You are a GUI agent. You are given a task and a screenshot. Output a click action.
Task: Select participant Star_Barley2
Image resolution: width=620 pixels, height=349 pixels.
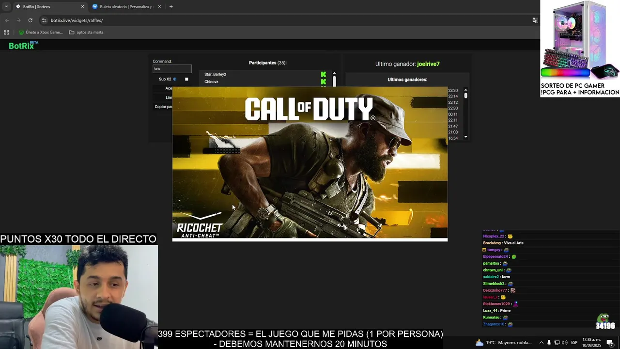pyautogui.click(x=215, y=74)
